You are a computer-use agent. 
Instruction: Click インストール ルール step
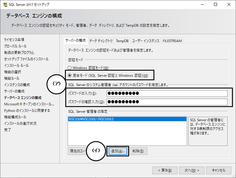pos(16,66)
